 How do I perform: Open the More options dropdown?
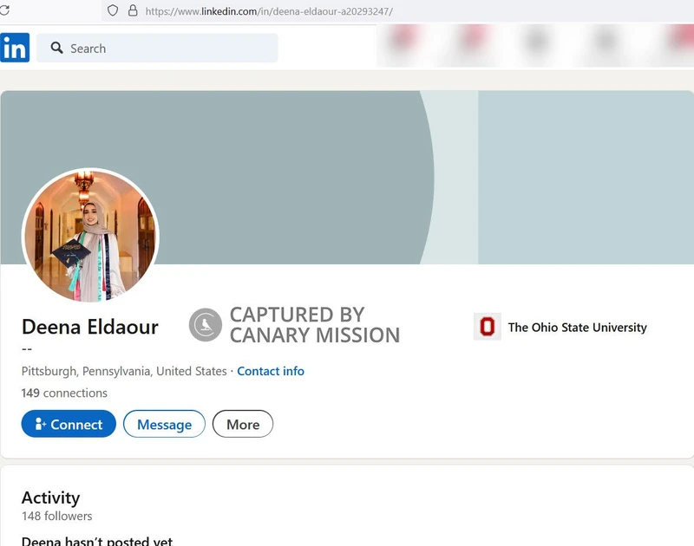(242, 424)
